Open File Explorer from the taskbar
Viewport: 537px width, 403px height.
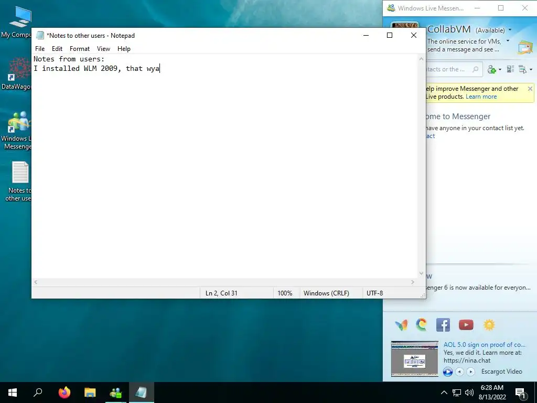[90, 393]
